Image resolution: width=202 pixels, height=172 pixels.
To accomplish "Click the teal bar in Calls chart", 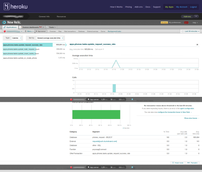I will coord(114,88).
